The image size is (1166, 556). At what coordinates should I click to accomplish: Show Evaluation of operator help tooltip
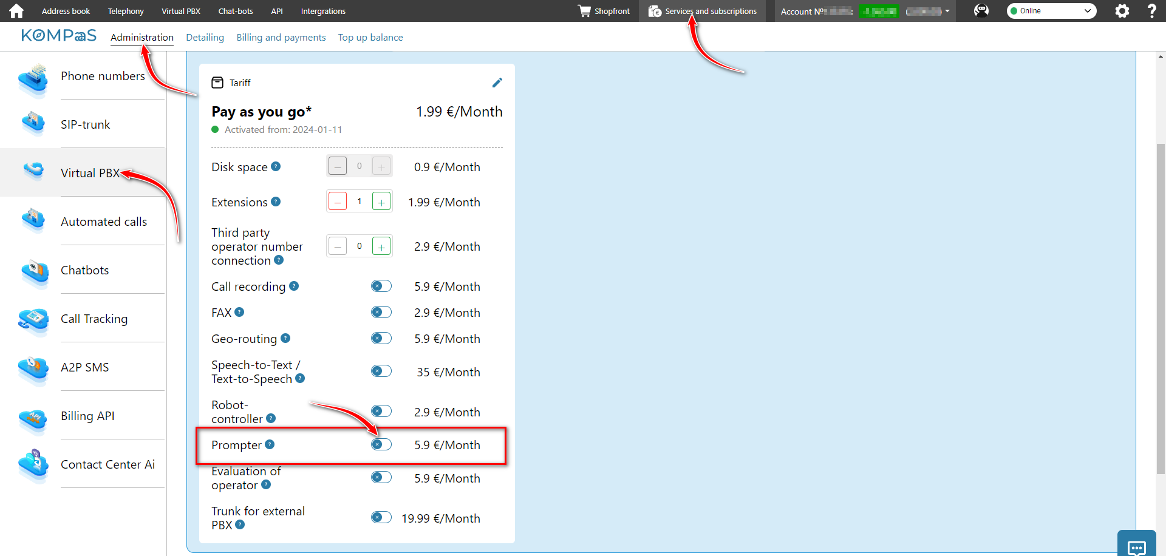tap(266, 484)
